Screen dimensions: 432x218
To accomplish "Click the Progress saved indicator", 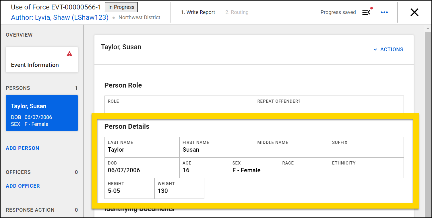I will 338,12.
